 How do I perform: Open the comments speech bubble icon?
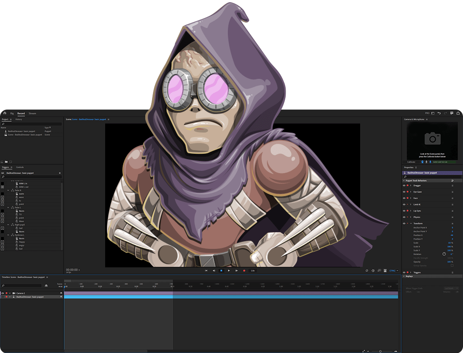coord(452,113)
